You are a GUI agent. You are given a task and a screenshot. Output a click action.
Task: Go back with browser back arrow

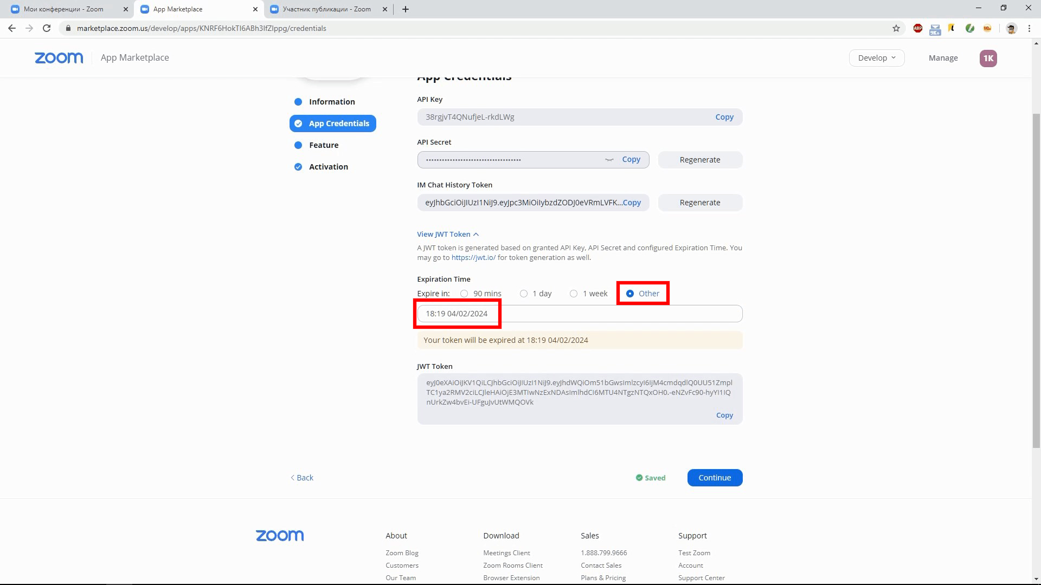12,28
